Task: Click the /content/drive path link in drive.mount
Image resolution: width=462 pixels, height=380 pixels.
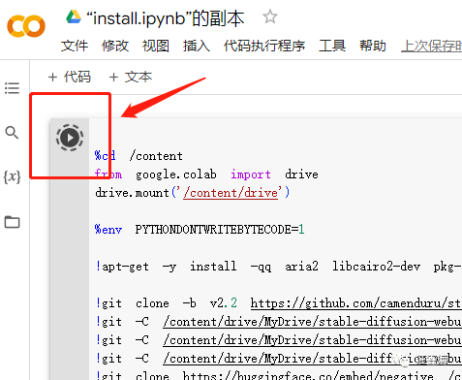Action: (x=231, y=193)
